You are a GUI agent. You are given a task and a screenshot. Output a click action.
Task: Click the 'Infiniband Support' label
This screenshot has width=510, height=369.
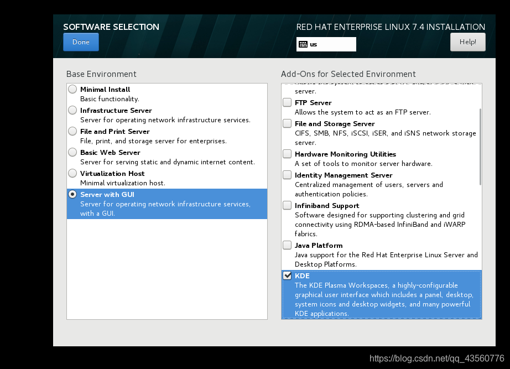click(327, 206)
